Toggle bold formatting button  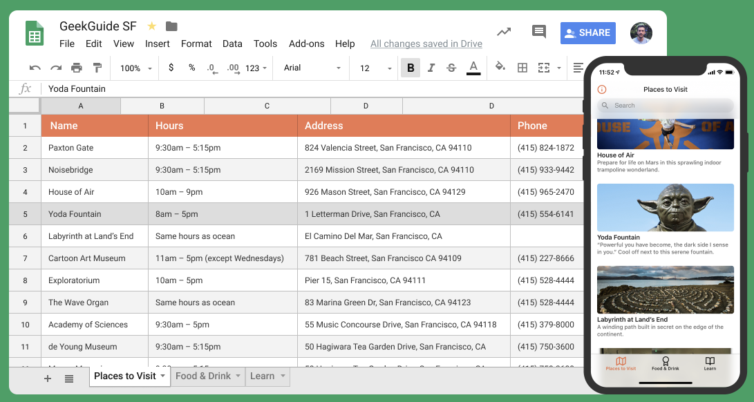pos(411,68)
